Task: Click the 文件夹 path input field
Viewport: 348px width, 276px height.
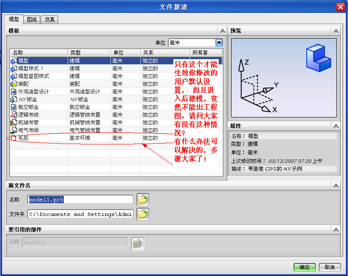Action: [x=80, y=214]
